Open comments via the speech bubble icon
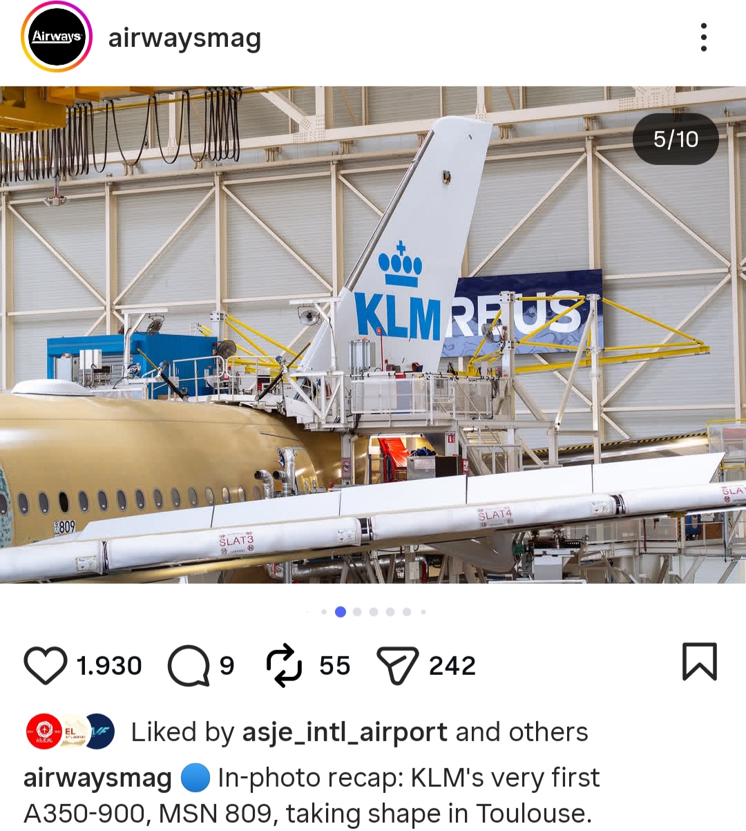 189,665
